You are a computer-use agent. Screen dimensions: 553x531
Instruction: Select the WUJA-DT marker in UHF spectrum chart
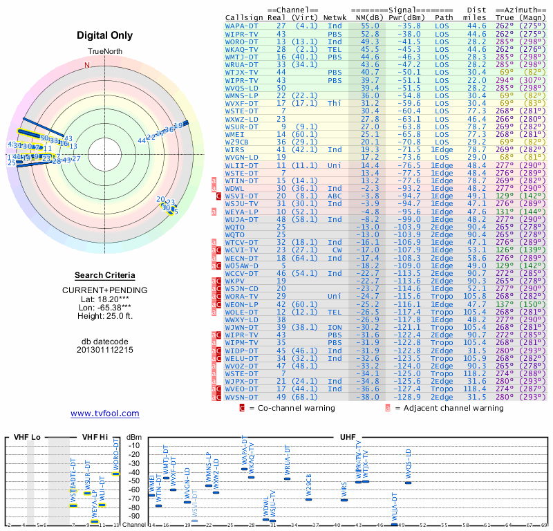pyautogui.click(x=394, y=525)
